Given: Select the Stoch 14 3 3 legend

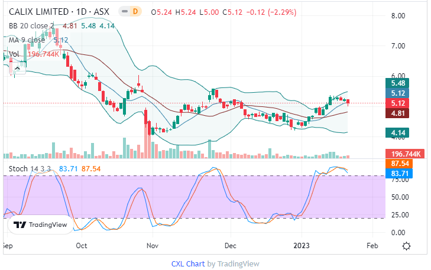Looking at the screenshot, I should tap(28, 170).
